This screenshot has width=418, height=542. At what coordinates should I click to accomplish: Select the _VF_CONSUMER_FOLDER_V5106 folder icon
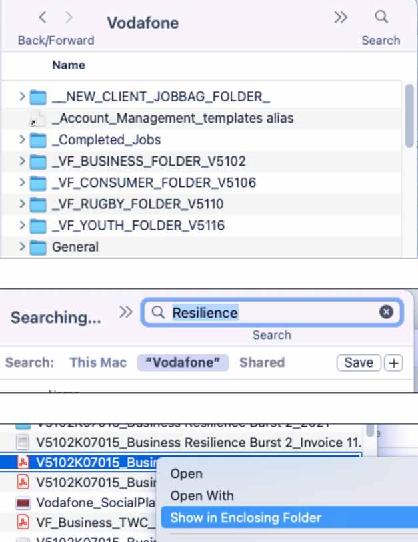(x=38, y=183)
